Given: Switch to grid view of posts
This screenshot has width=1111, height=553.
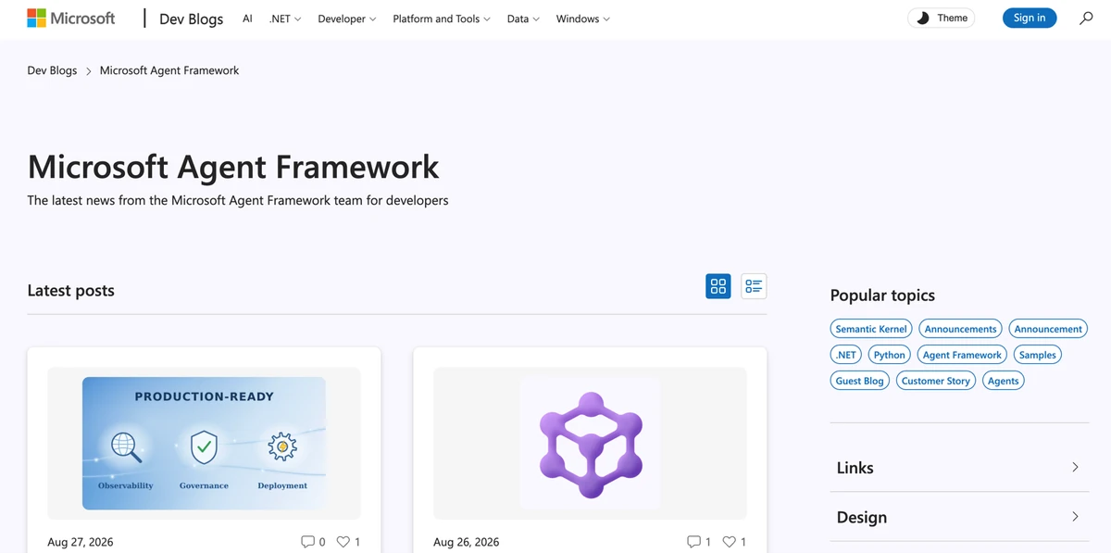Looking at the screenshot, I should pos(718,286).
